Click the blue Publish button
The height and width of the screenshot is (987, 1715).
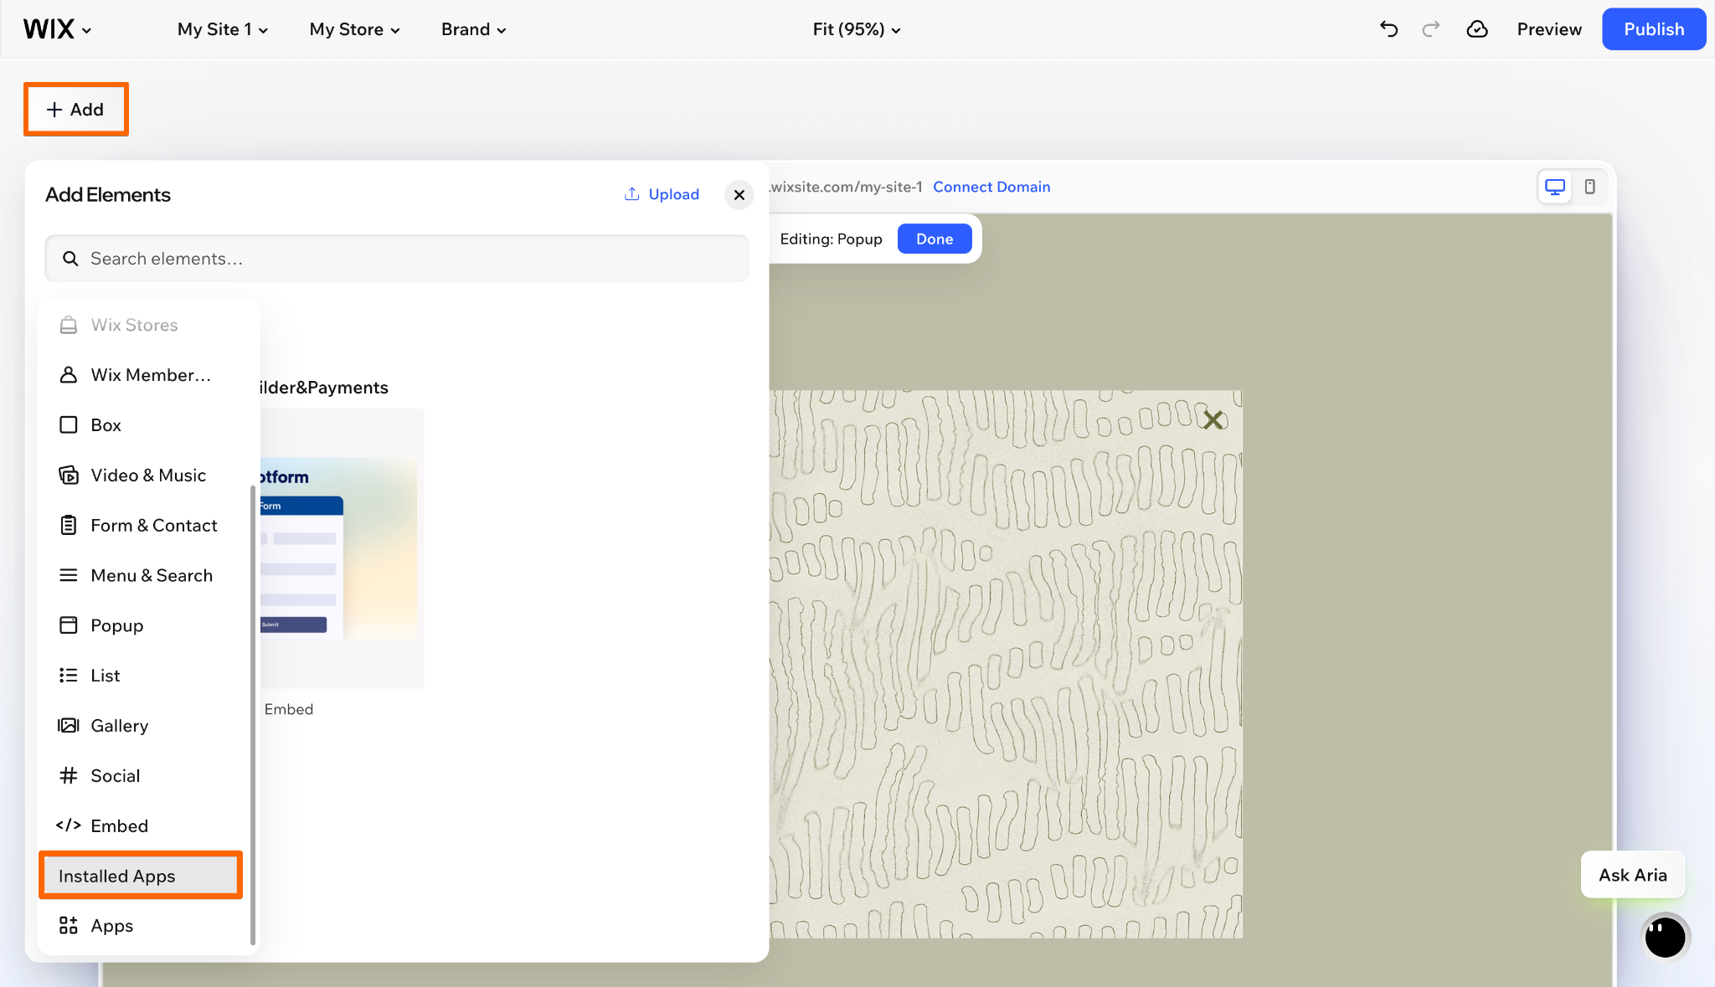[x=1654, y=29]
